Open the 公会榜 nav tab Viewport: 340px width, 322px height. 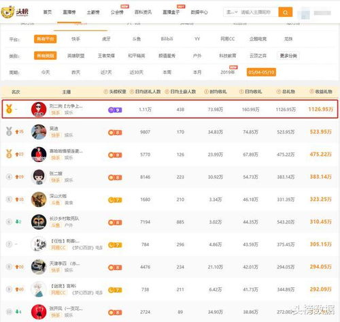117,12
